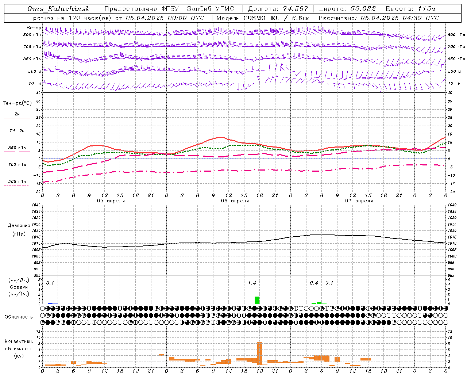This screenshot has width=467, height=374.
Task: Select the Давление pressure panel label
Action: (x=19, y=226)
